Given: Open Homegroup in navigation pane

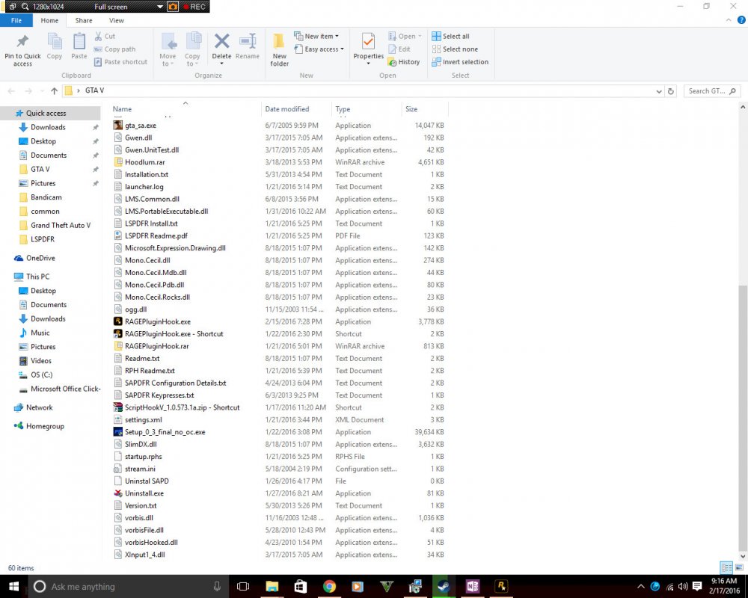Looking at the screenshot, I should (x=45, y=426).
